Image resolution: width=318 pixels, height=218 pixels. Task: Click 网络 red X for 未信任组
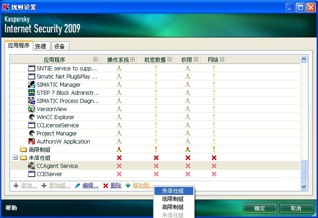pos(214,158)
